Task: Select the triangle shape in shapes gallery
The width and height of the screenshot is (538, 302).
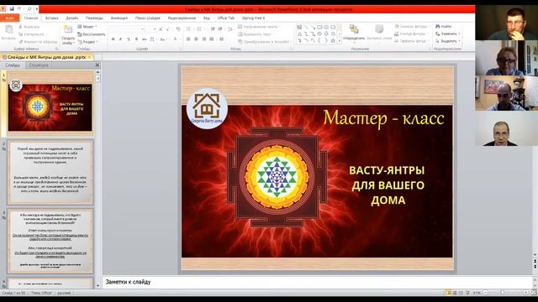Action: pos(299,34)
